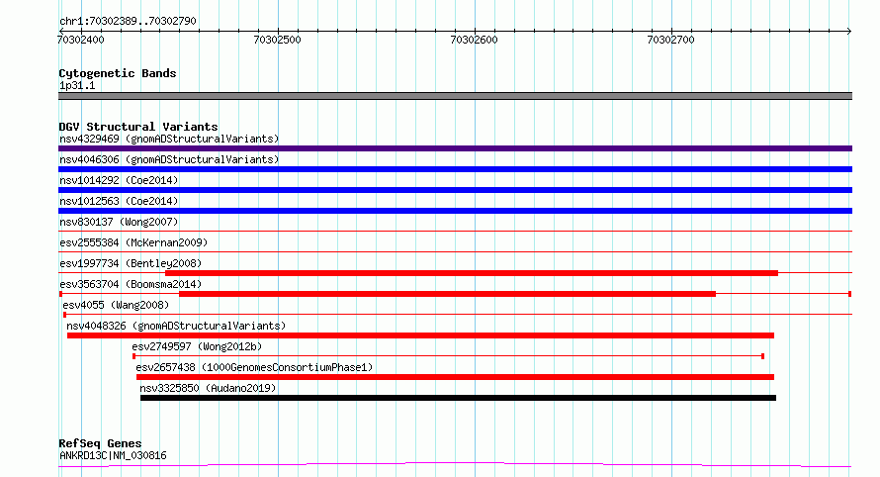Open variant label esv2657438 (1000GenomesConsortiumPhase1)
The height and width of the screenshot is (477, 880).
254,367
